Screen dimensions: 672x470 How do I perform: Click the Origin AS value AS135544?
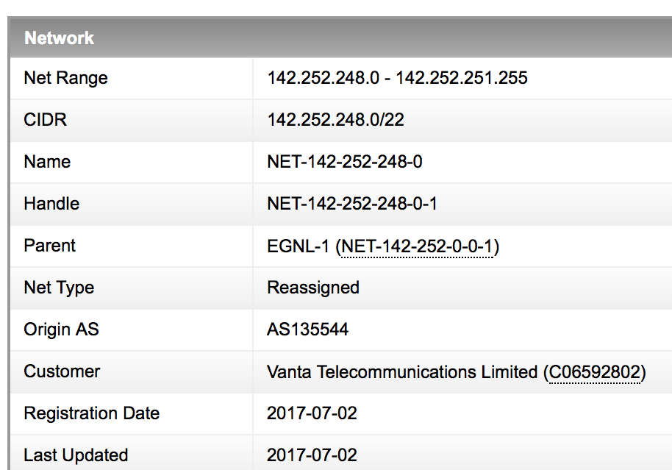point(308,330)
